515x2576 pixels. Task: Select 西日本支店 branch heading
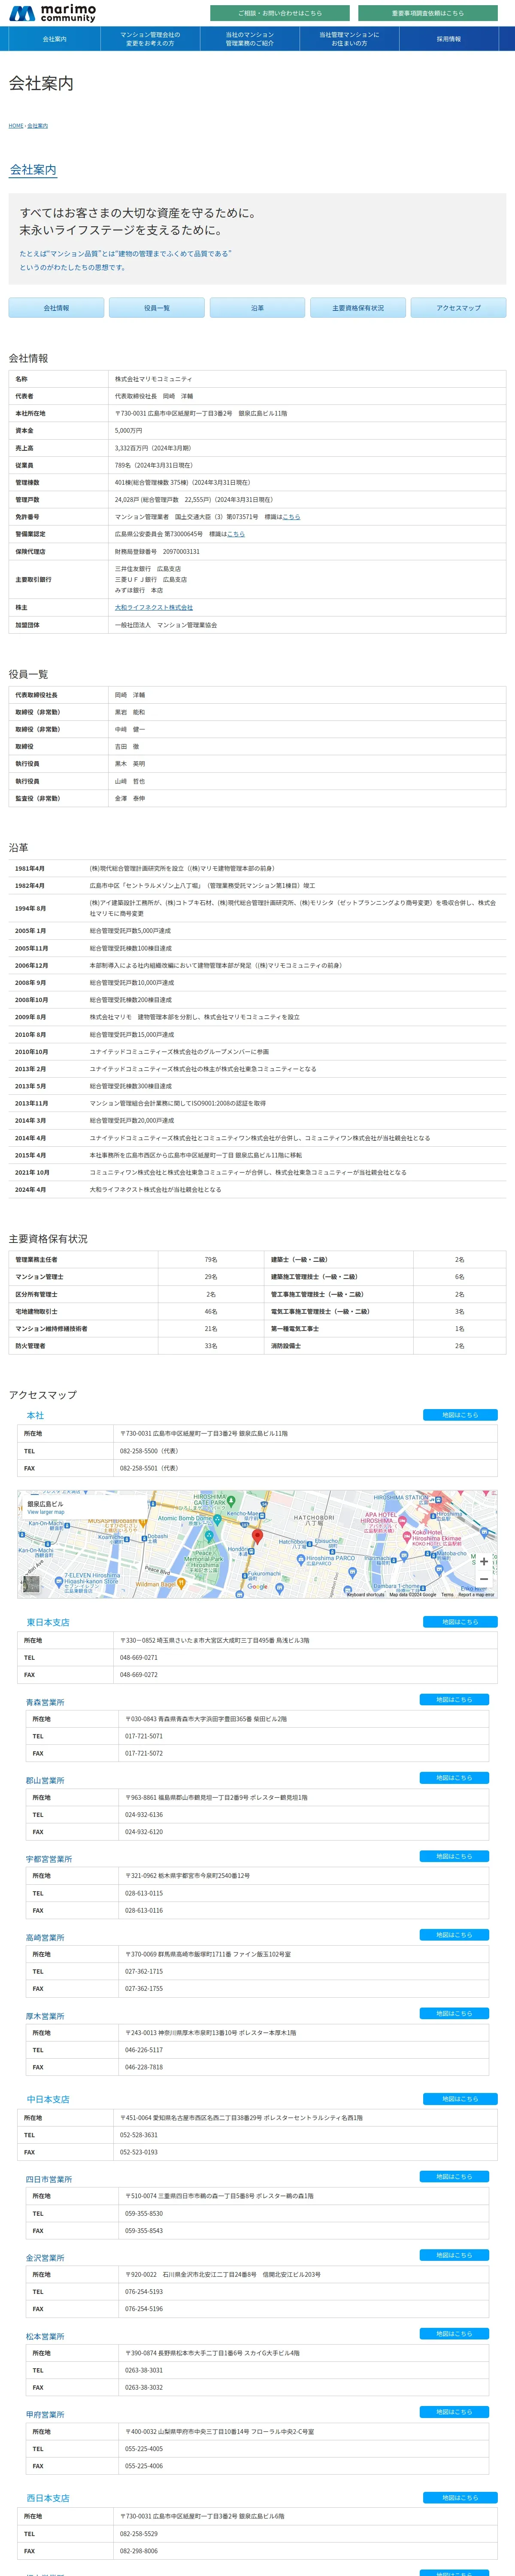[x=48, y=2498]
